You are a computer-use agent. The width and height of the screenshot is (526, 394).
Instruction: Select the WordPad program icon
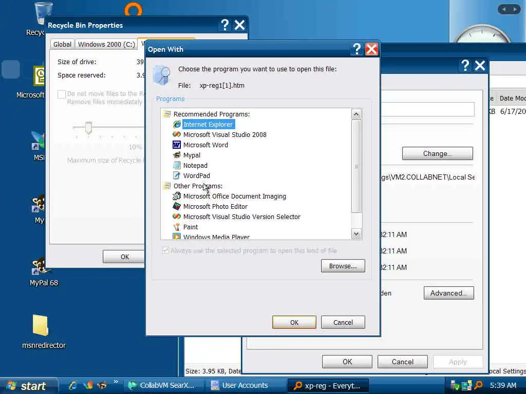click(x=177, y=175)
